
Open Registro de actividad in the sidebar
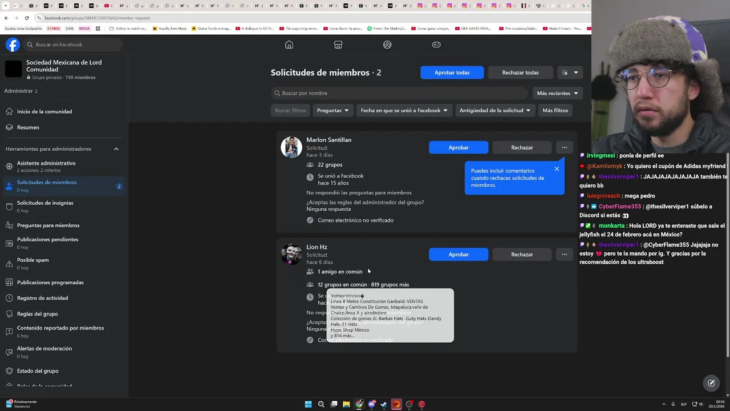tap(64, 298)
